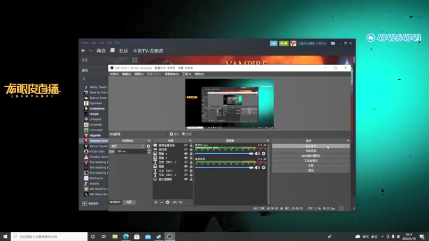This screenshot has width=429, height=241.
Task: Open 视图(V) menu in OBS
Action: 139,74
